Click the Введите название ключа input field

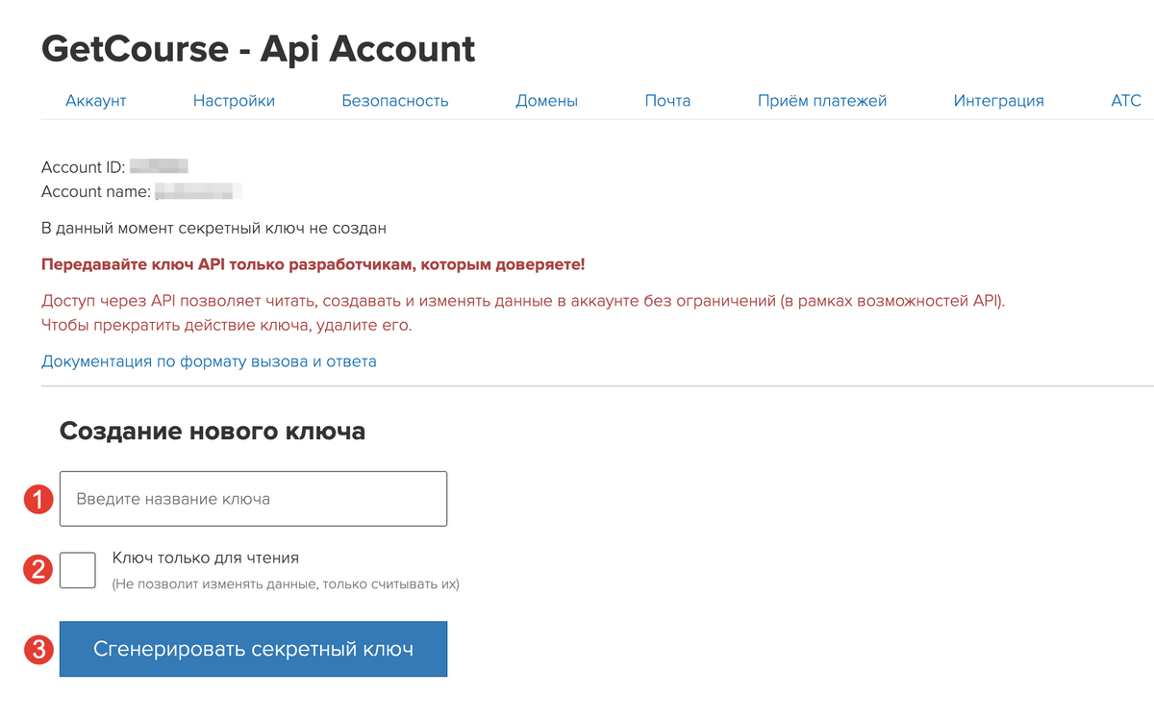(x=253, y=498)
